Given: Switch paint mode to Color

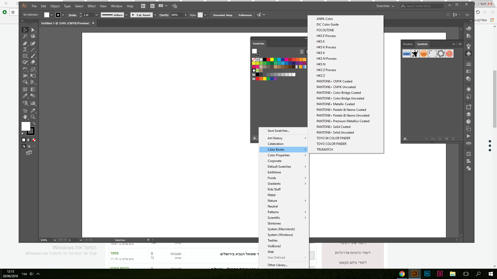Looking at the screenshot, I should 24,140.
